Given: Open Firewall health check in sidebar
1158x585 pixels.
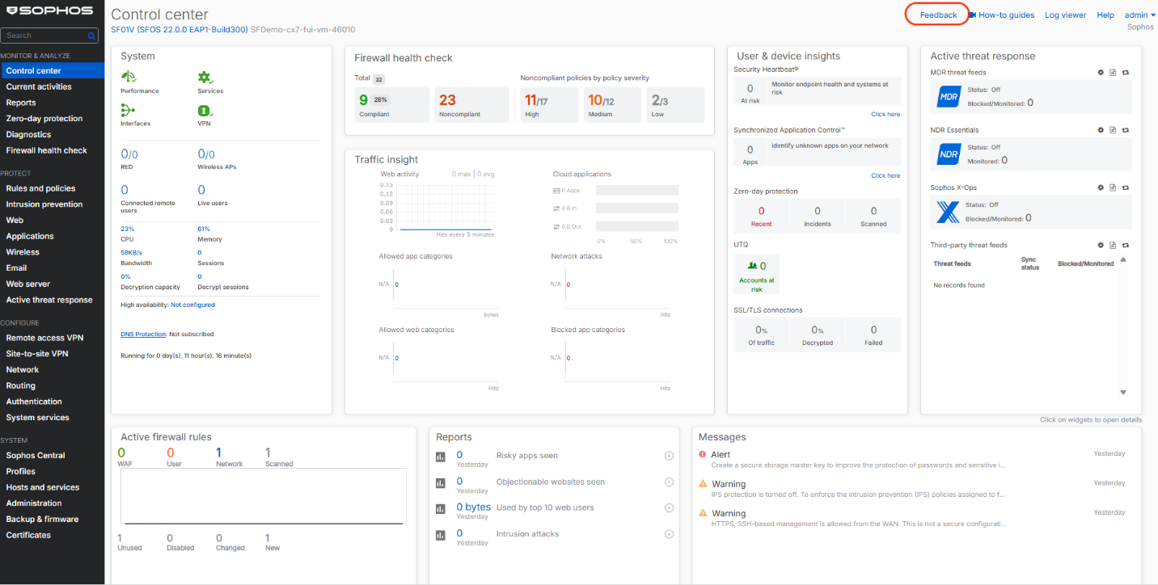Looking at the screenshot, I should [x=46, y=150].
